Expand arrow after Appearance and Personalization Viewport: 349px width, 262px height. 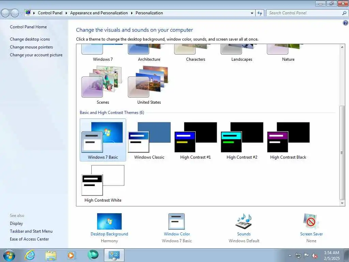(132, 13)
